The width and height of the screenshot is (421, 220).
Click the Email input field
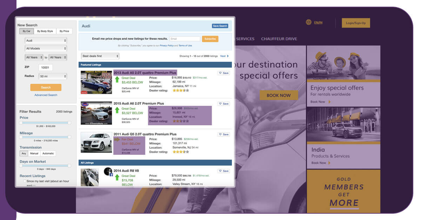[185, 39]
